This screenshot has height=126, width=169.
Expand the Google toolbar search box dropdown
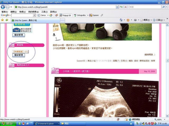[x=34, y=15]
